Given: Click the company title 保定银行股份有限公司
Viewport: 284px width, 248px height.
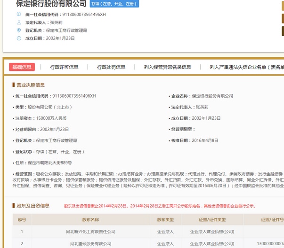Looking at the screenshot, I should [51, 4].
